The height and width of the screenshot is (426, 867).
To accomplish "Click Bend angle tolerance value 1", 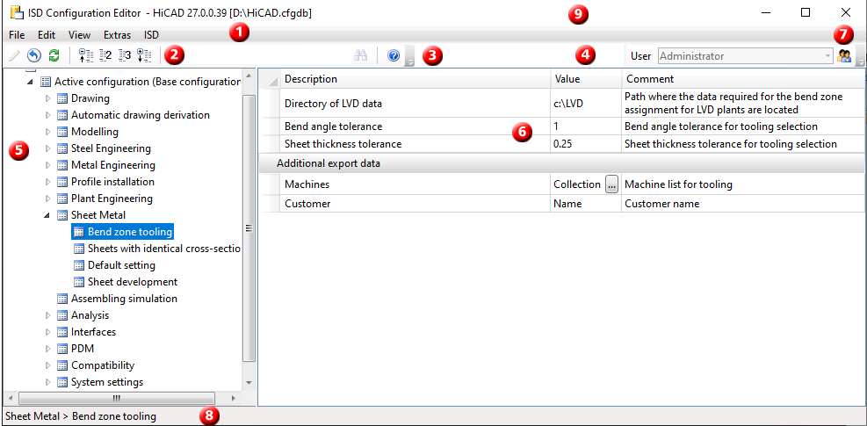I will (x=586, y=126).
